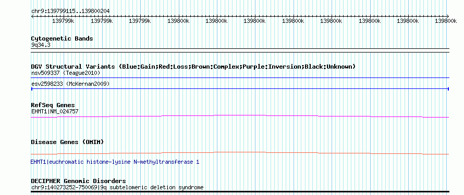
Task: Select the Disease Genes (OMIM) heading
Action: (x=67, y=142)
